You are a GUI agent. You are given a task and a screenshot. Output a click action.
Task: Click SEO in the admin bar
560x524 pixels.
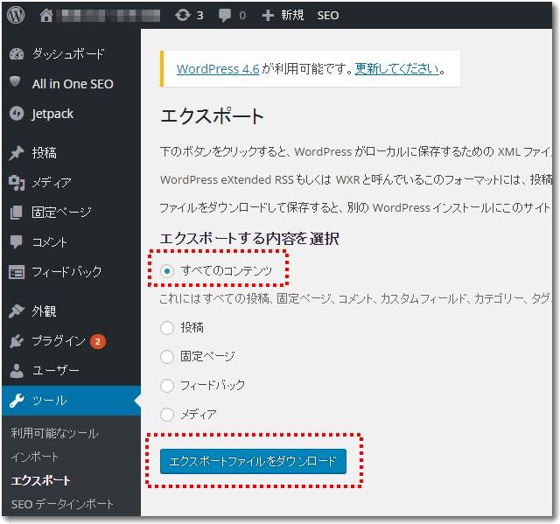pos(328,16)
